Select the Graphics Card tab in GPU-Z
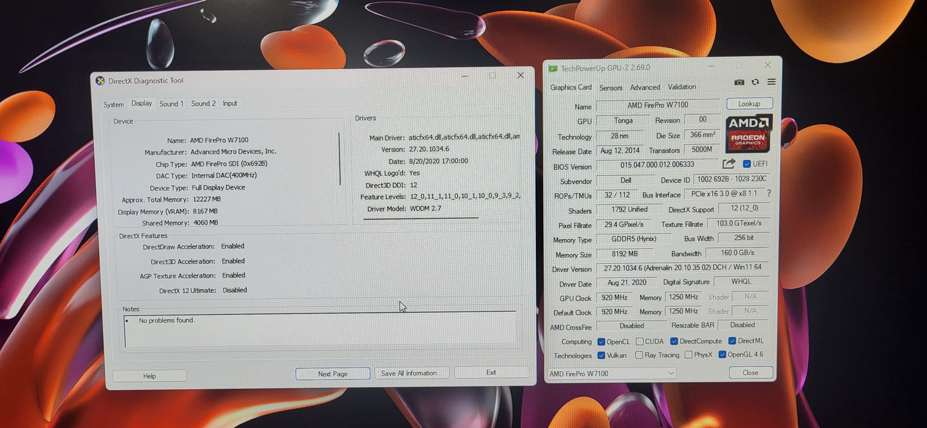This screenshot has height=428, width=927. point(571,87)
